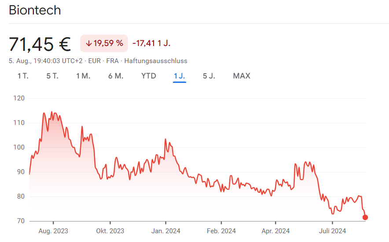Click the 71,45 € price value
Viewport: 389px width, 242px height.
click(x=40, y=44)
